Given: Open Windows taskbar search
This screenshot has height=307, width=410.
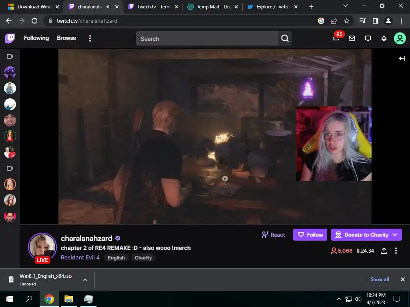Looking at the screenshot, I should [29, 299].
